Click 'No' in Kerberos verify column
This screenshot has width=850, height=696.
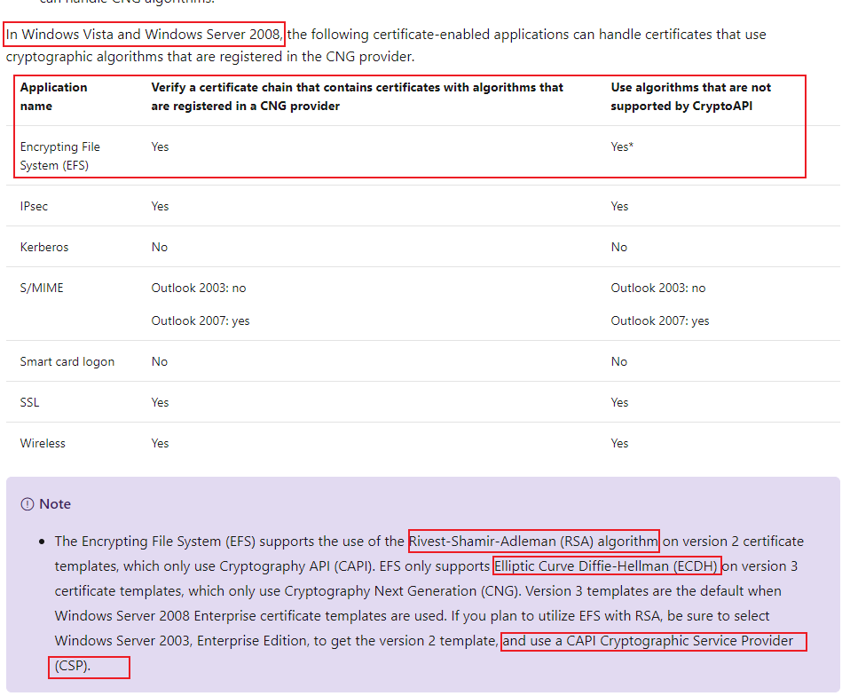click(x=160, y=248)
